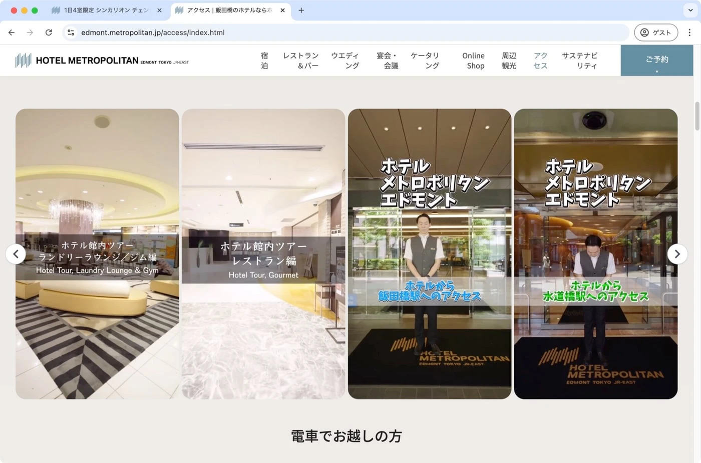Close the シンカリオン tab
The image size is (701, 463).
coord(159,10)
